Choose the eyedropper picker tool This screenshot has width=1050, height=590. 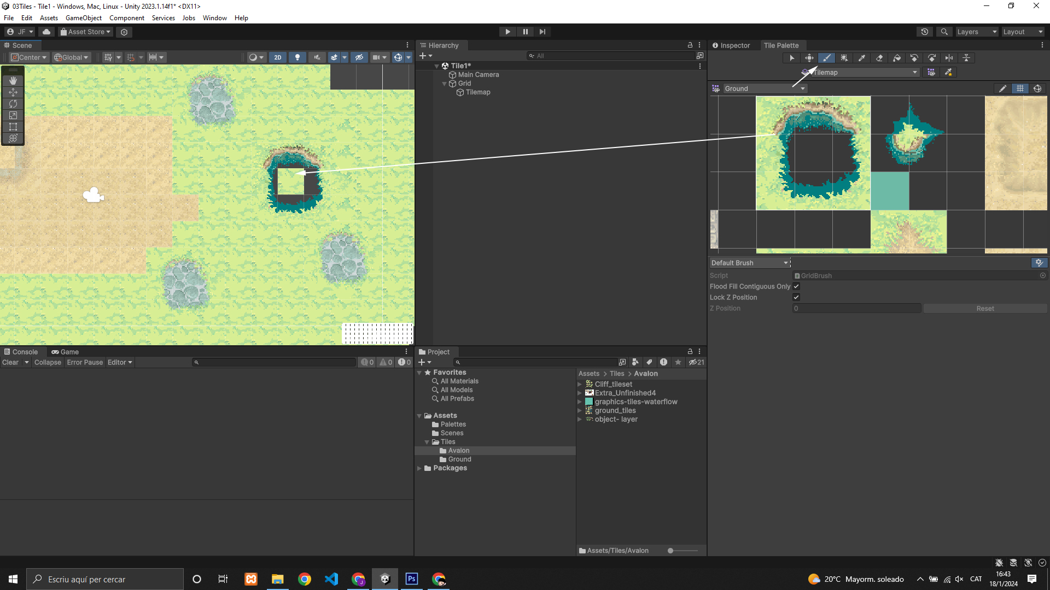point(862,58)
